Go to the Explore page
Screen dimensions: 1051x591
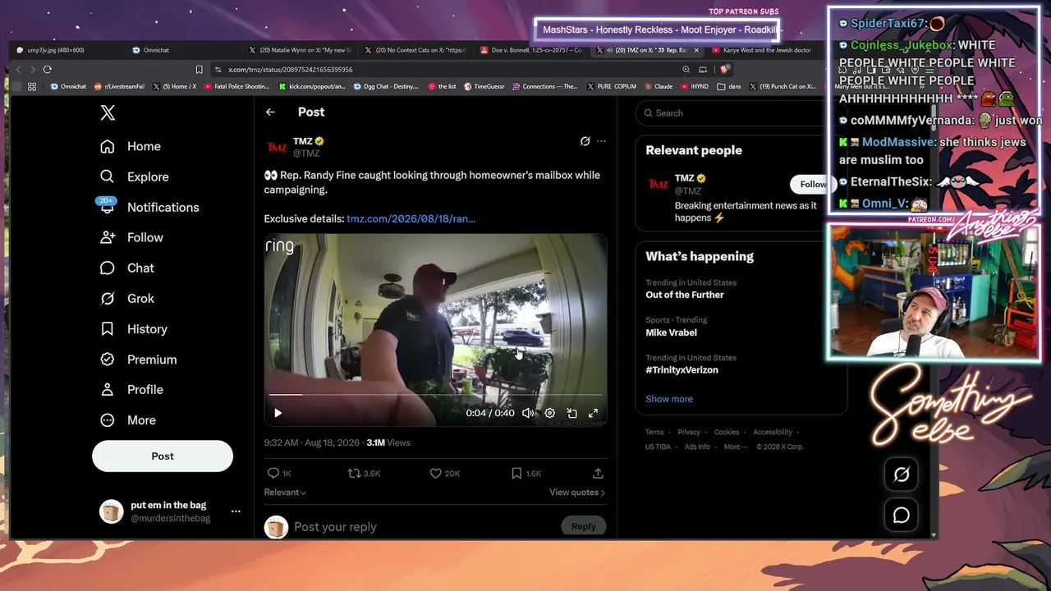[134, 176]
